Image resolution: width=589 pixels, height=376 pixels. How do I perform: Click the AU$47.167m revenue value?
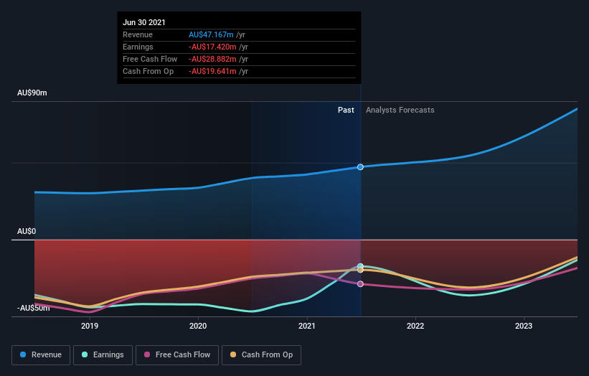point(211,34)
